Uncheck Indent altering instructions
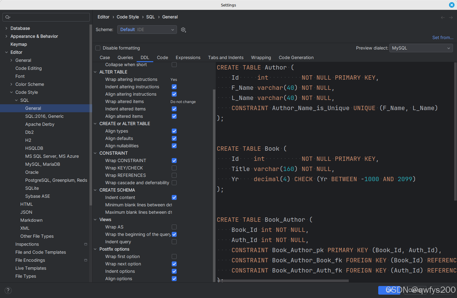The height and width of the screenshot is (298, 457). pos(174,87)
